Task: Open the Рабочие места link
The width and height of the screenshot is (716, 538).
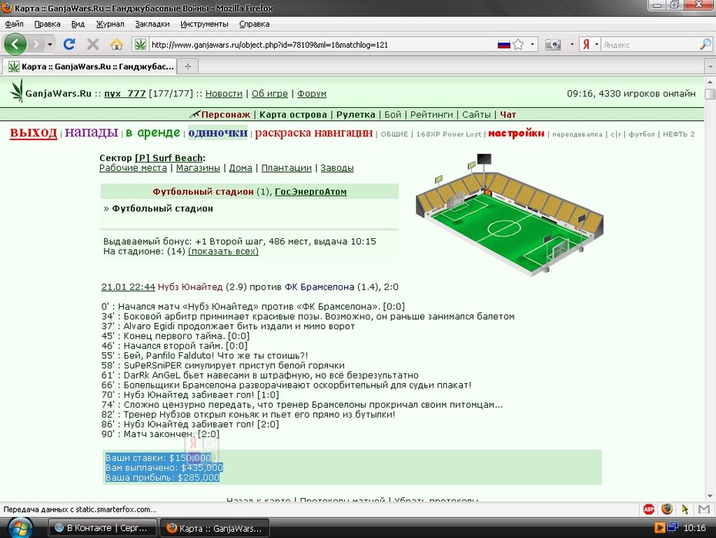Action: pyautogui.click(x=133, y=168)
